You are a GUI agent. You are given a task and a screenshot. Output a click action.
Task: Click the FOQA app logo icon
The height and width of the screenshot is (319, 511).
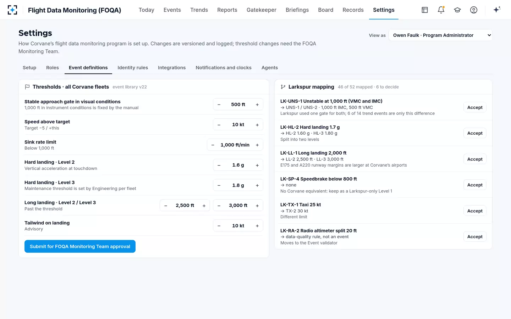12,10
